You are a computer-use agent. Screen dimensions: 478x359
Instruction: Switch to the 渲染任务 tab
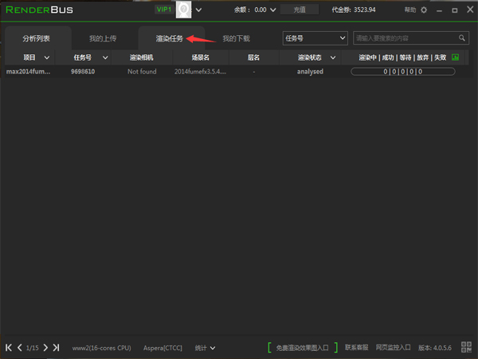click(170, 38)
